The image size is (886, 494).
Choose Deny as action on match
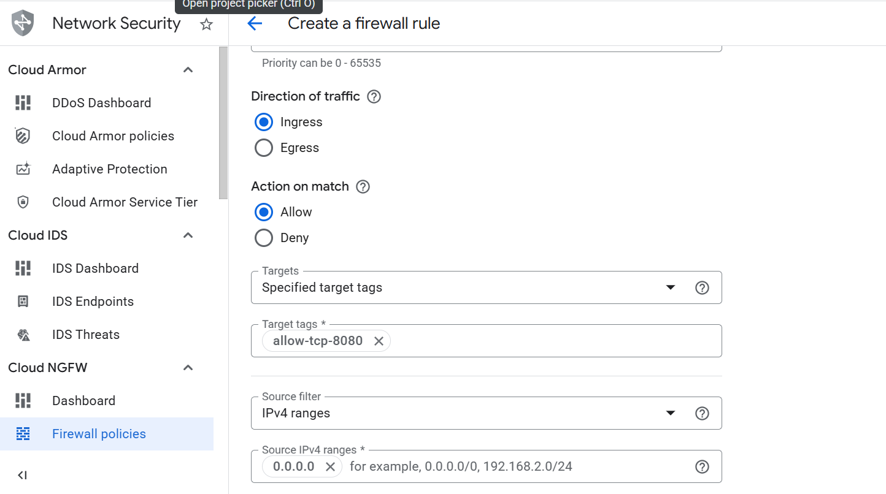(x=263, y=238)
